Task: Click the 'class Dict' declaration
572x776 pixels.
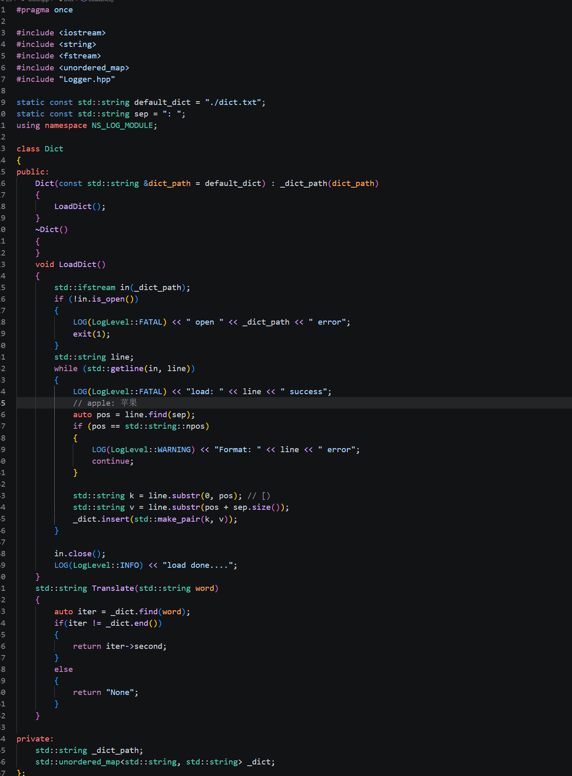Action: pyautogui.click(x=40, y=149)
